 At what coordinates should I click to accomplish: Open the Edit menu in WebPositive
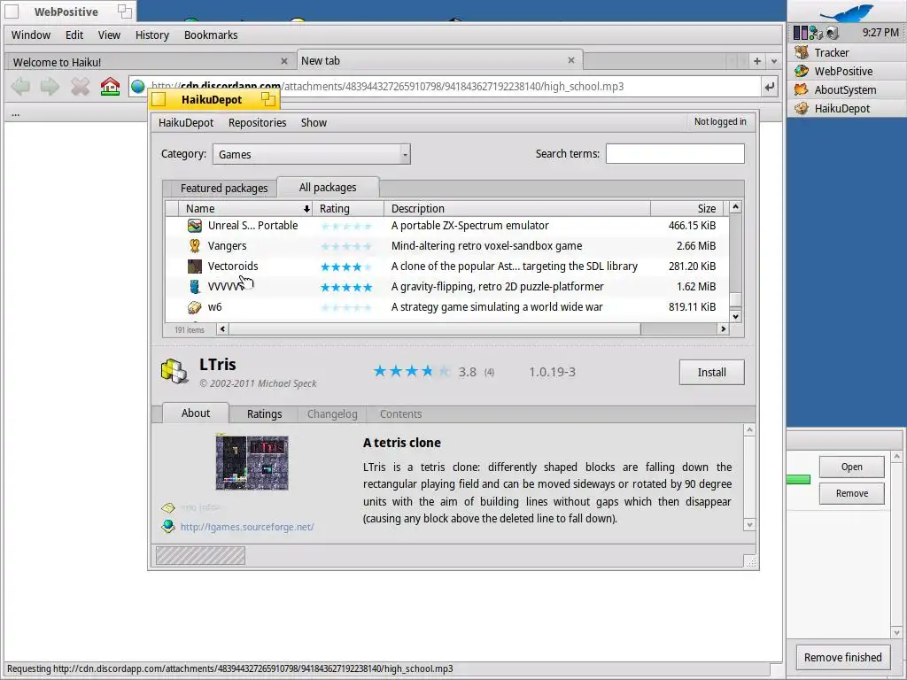[74, 35]
